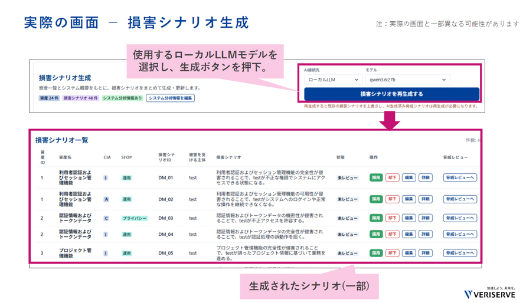This screenshot has width=523, height=303.
Task: Click the プライバシー tag in DM_03 row
Action: [135, 219]
